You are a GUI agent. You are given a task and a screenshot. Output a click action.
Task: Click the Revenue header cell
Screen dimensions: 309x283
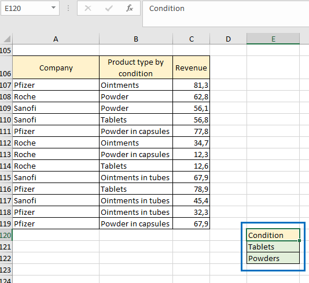pos(191,68)
